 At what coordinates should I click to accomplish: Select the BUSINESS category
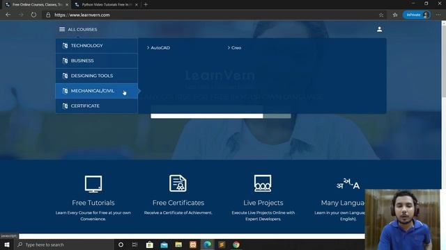point(97,60)
